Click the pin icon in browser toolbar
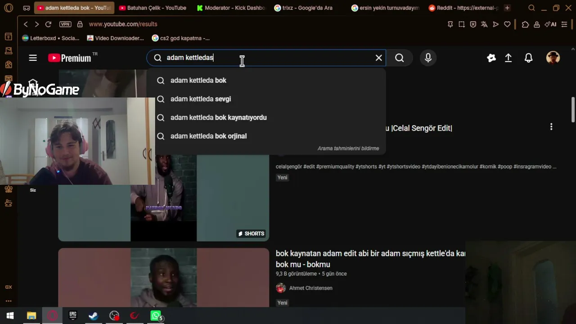This screenshot has height=324, width=576. [450, 24]
